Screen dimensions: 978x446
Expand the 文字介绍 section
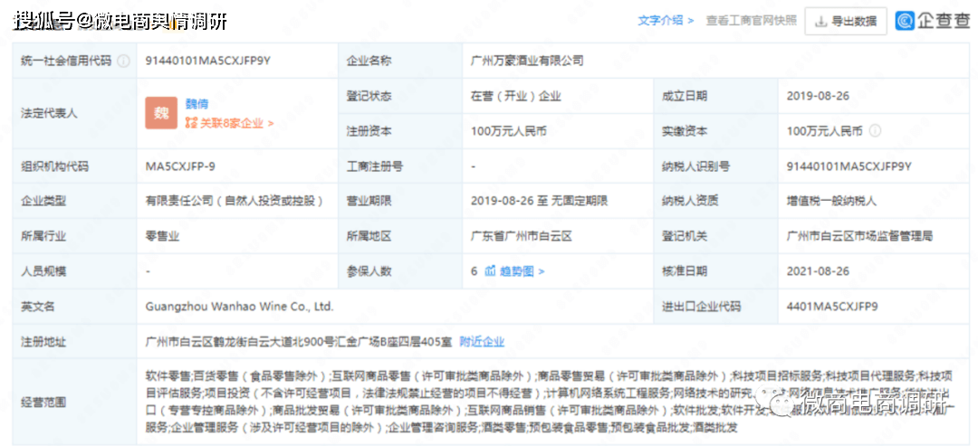(666, 20)
